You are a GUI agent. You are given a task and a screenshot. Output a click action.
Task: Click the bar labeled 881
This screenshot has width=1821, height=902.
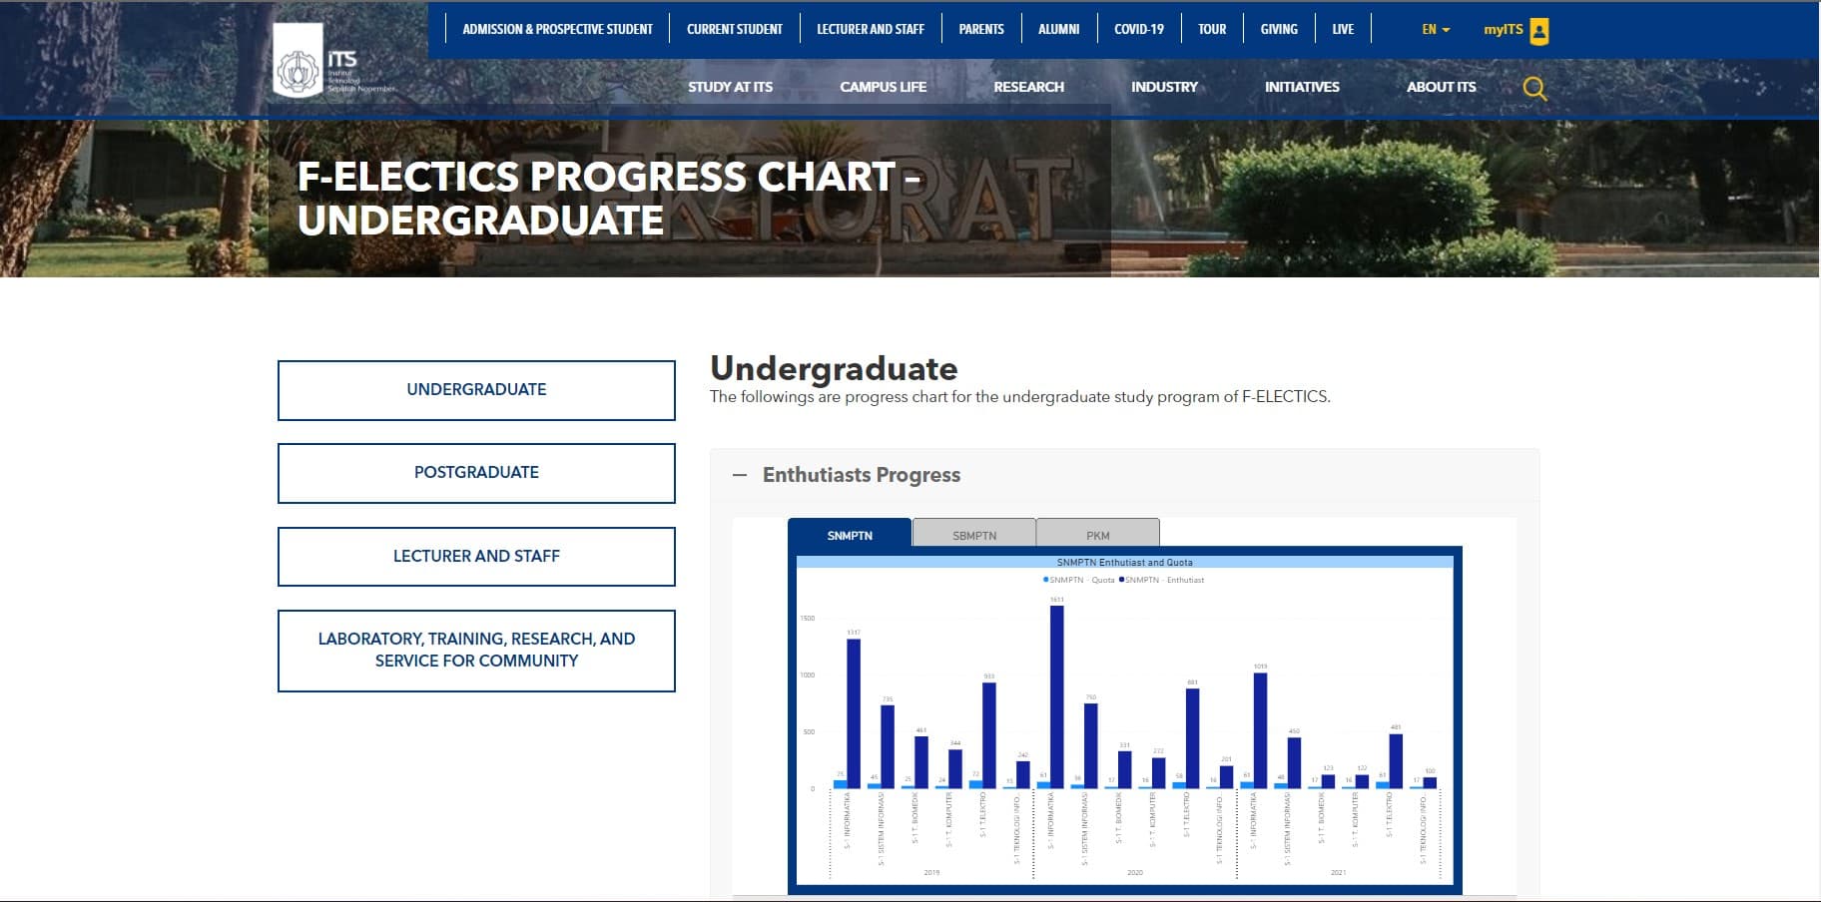tap(1192, 738)
